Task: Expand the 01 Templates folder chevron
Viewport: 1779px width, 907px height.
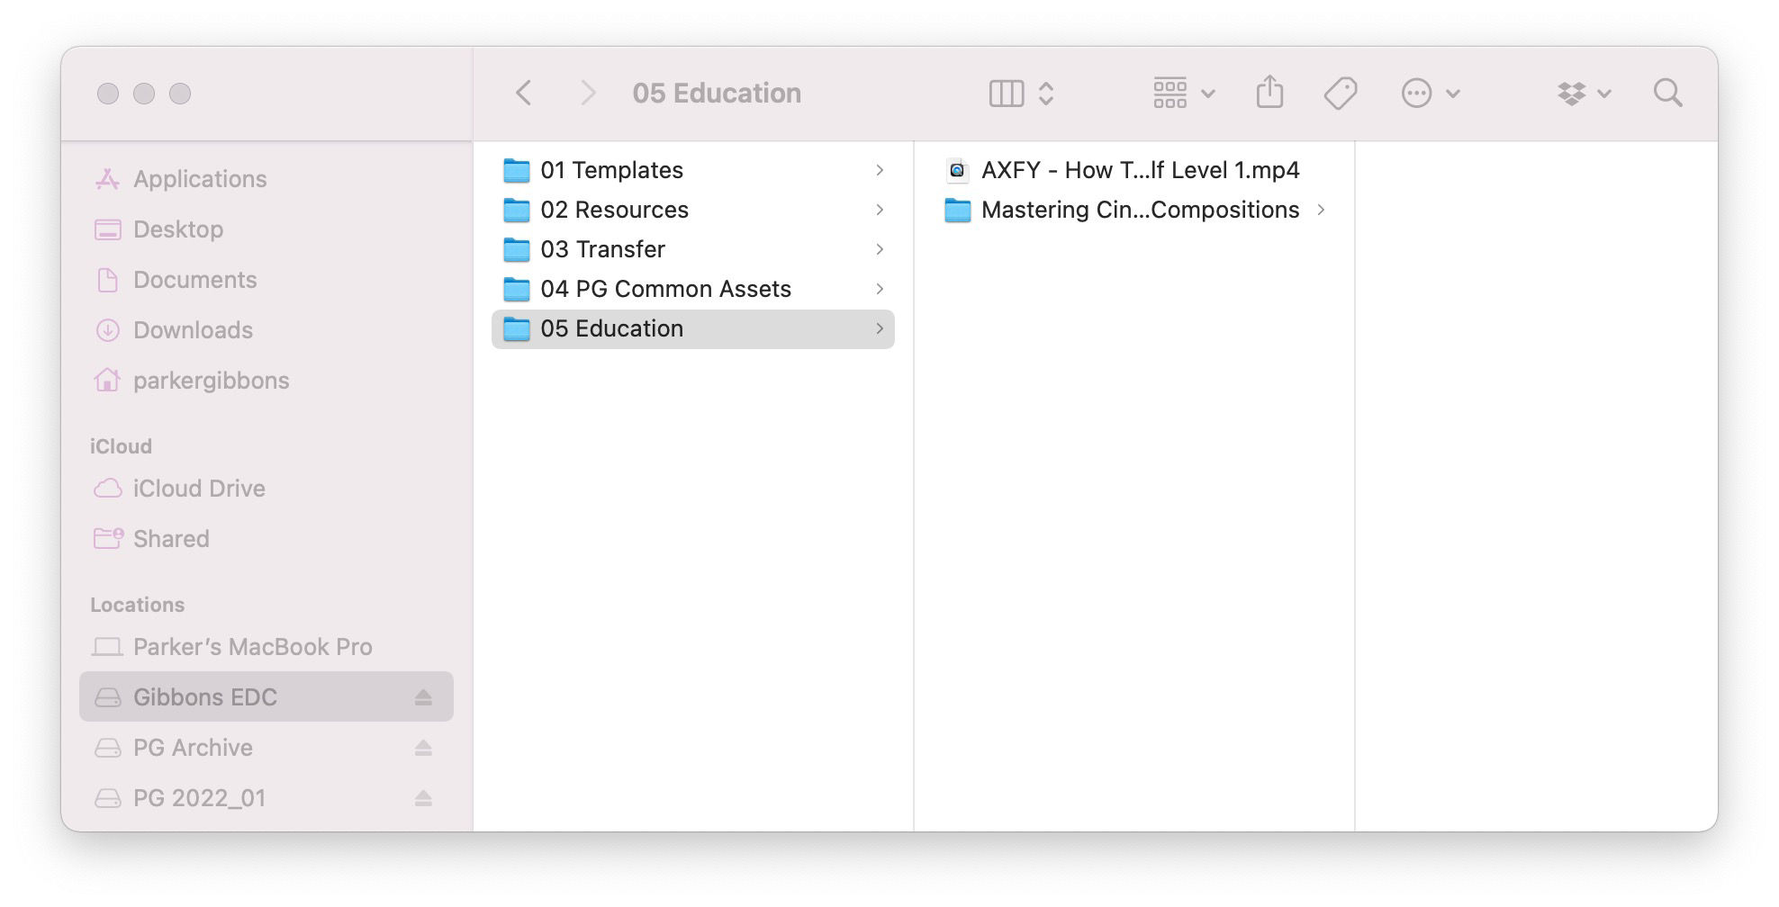Action: click(x=880, y=170)
